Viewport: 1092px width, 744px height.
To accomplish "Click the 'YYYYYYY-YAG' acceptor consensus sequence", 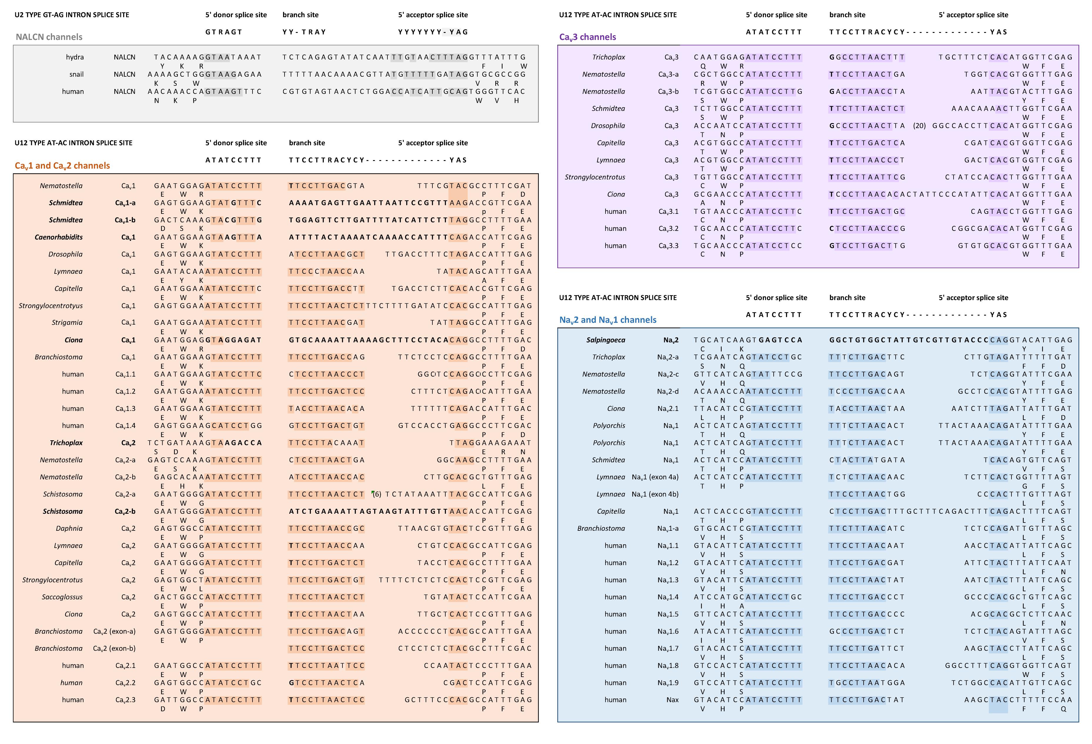I will [433, 32].
